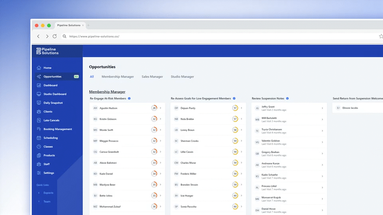
Task: Go back with browser back arrow
Action: tap(38, 36)
